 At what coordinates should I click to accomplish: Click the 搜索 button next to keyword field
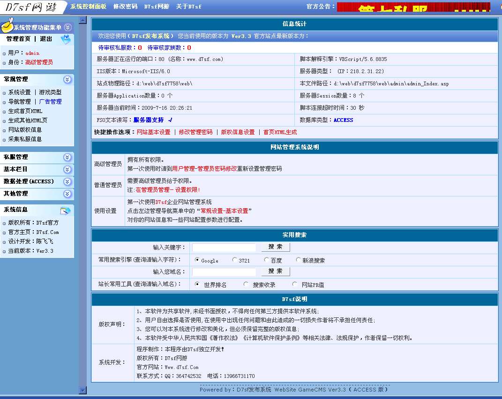[275, 247]
